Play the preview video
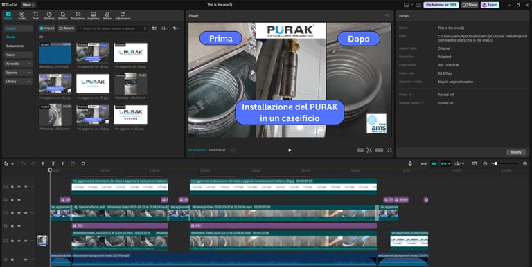 click(290, 150)
